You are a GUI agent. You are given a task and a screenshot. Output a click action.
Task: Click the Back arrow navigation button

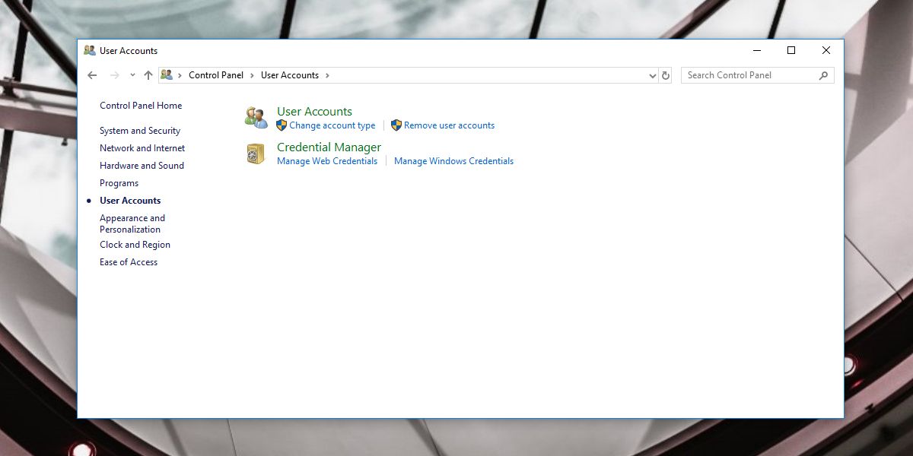coord(92,75)
